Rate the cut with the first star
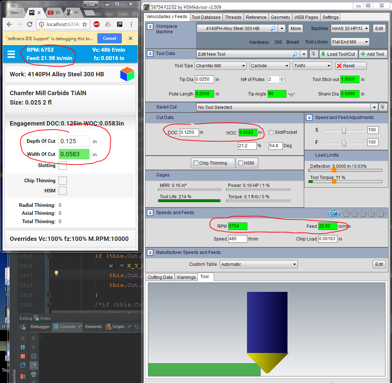This screenshot has height=383, width=392. pos(346,213)
